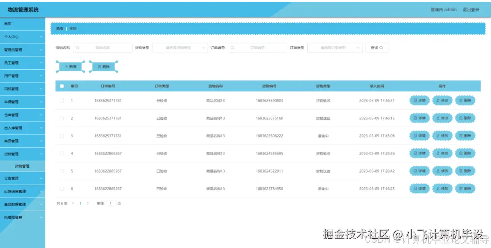
Task: Expand 出入库管理 in the sidebar
Action: (23, 128)
